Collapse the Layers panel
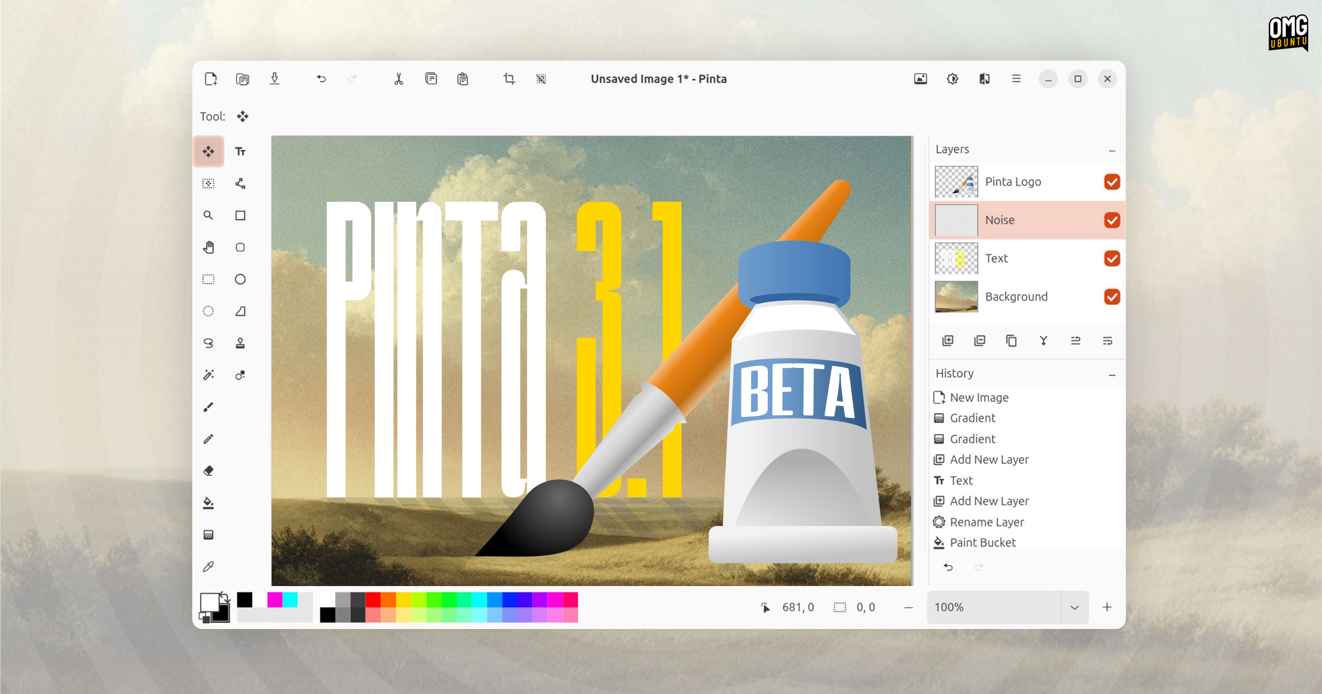The height and width of the screenshot is (694, 1322). [1112, 149]
